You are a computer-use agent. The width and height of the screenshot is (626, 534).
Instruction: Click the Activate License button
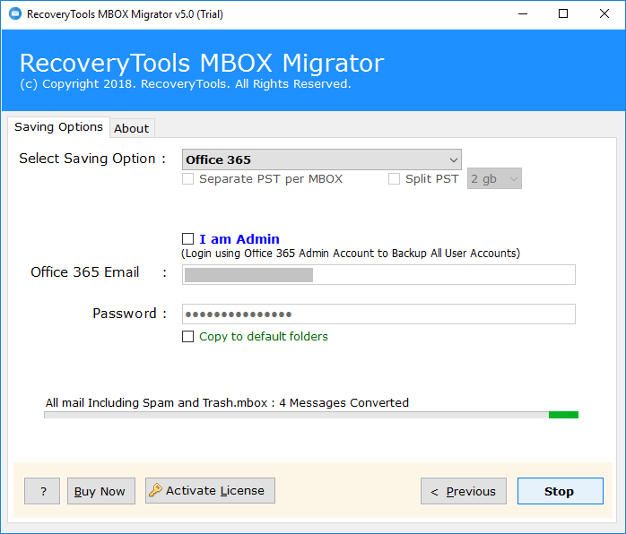[x=210, y=490]
